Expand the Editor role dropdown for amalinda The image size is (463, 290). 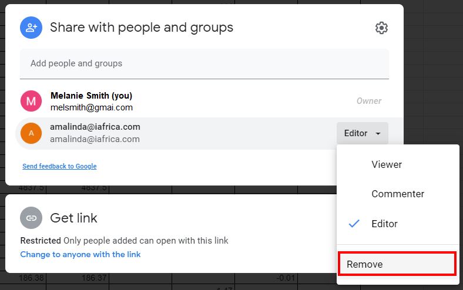pos(362,133)
